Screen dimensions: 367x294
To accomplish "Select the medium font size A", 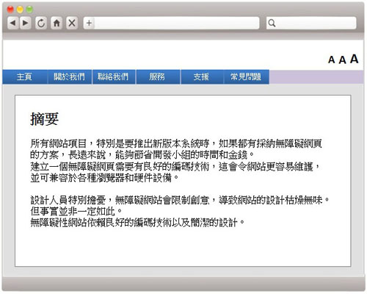I will click(342, 60).
